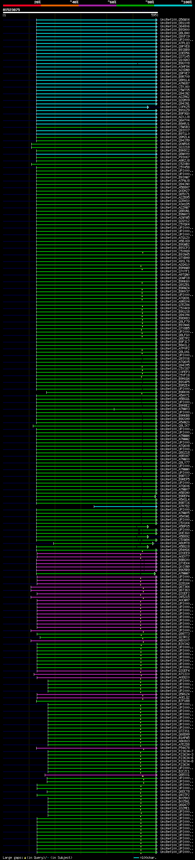Select hit label UniRef100_A3AF84
This screenshot has width=195, height=860.
[175, 67]
